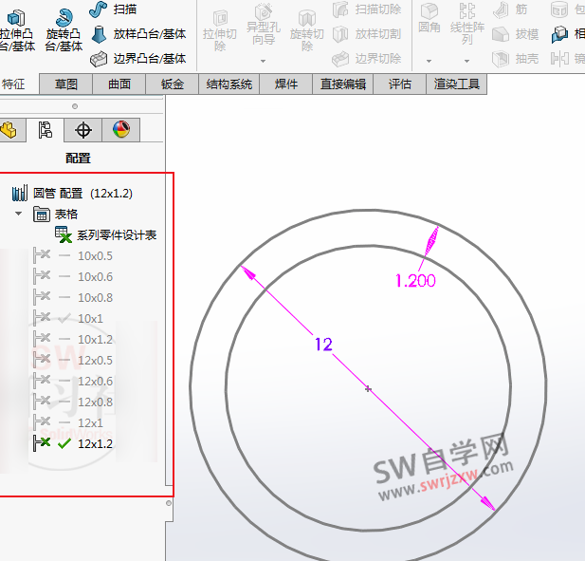
Task: Select the Rib (筋) tool
Action: pos(510,9)
